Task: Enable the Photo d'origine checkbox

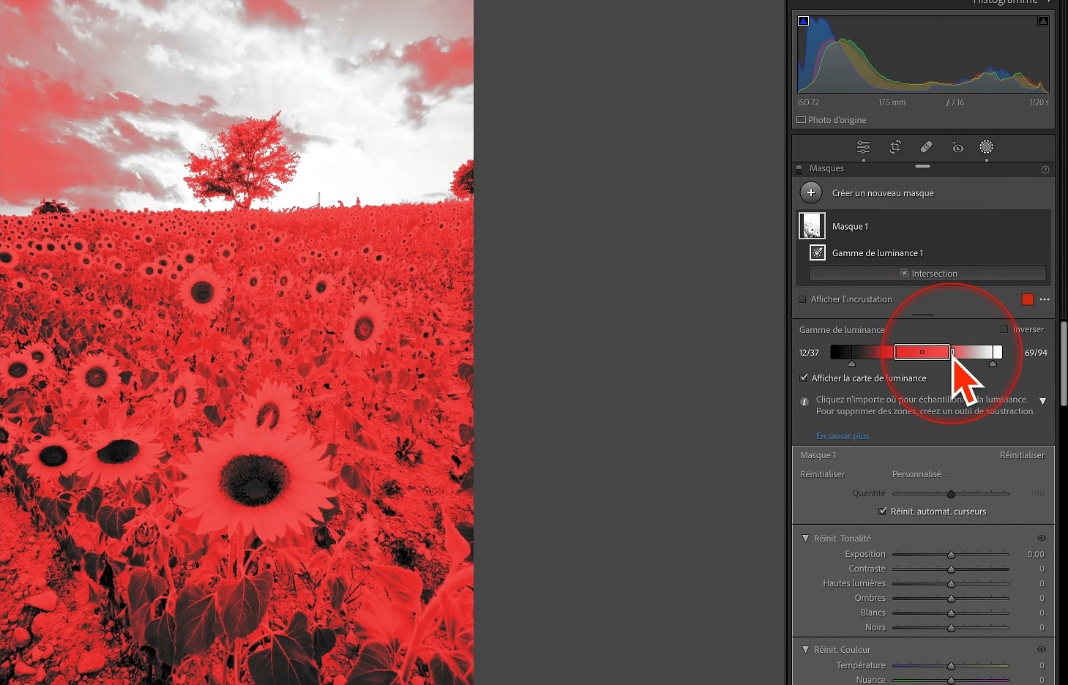Action: (x=801, y=120)
